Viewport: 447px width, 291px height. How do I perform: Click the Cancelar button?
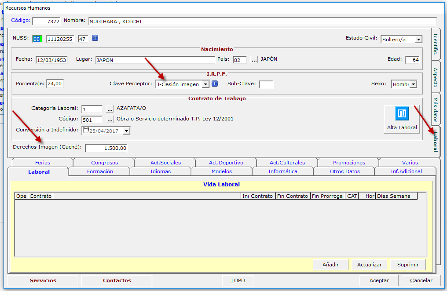click(x=421, y=280)
